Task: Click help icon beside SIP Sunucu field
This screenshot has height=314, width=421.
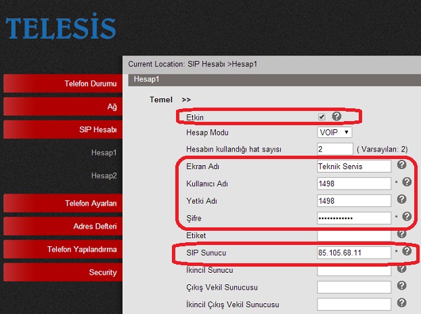Action: tap(407, 251)
